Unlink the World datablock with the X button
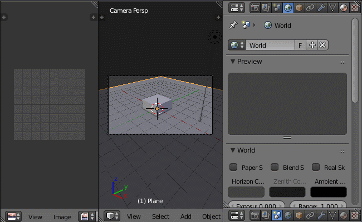Screen dimensions: 362x222 click(x=322, y=45)
